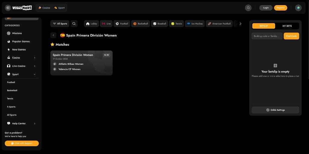Image resolution: width=309 pixels, height=154 pixels.
Task: Select E-Sports in sidebar submenu
Action: pos(11,107)
